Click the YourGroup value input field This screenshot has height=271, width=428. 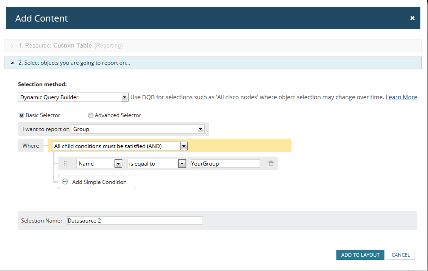[225, 164]
